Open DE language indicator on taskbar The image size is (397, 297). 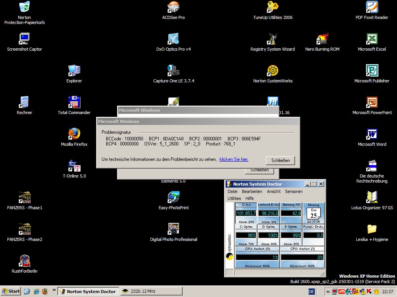point(311,292)
